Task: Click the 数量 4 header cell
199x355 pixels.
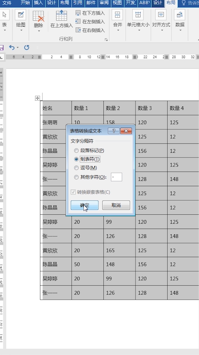Action: (183, 108)
